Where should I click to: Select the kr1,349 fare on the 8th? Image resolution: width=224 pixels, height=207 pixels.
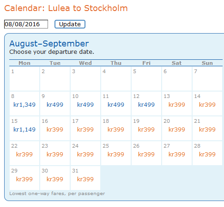tap(24, 105)
